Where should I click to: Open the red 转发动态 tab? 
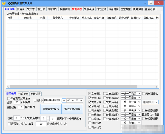(x=77, y=9)
